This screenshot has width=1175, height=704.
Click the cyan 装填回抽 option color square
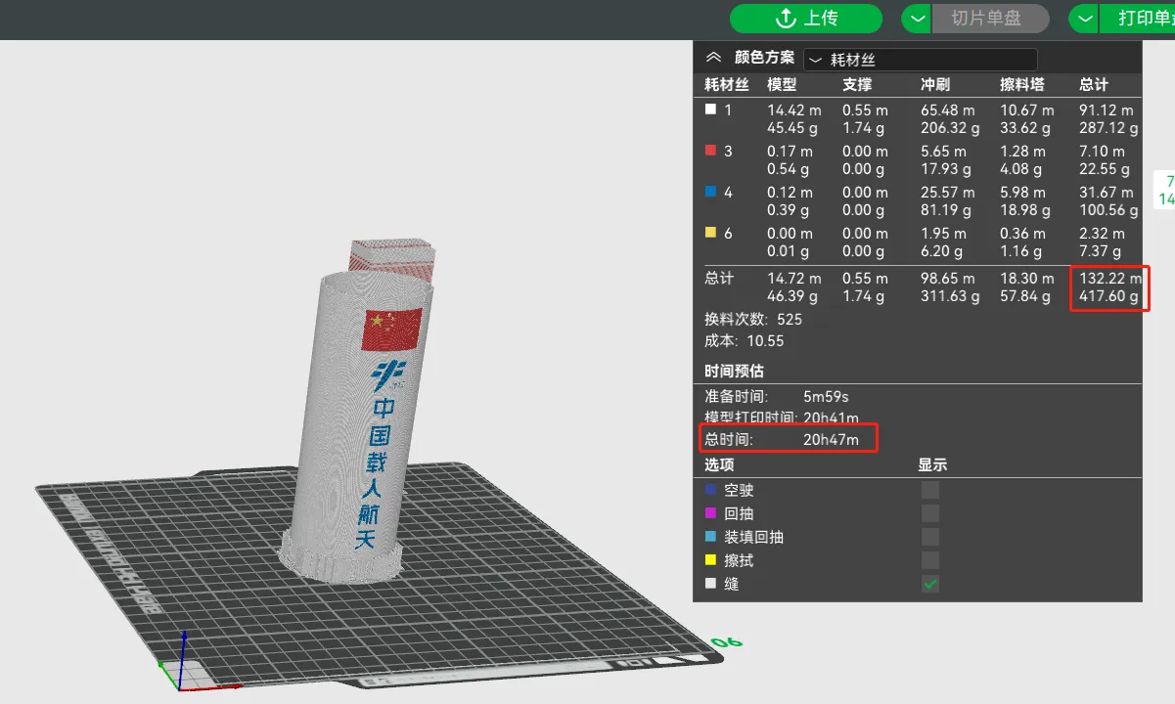pos(710,537)
